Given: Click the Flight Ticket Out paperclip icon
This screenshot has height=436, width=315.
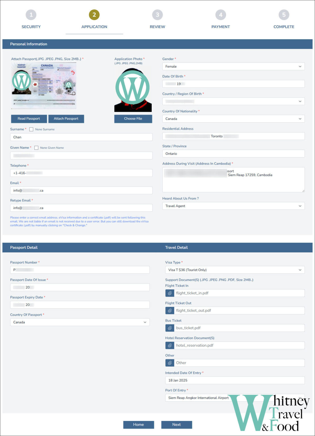Looking at the screenshot, I should [x=170, y=311].
